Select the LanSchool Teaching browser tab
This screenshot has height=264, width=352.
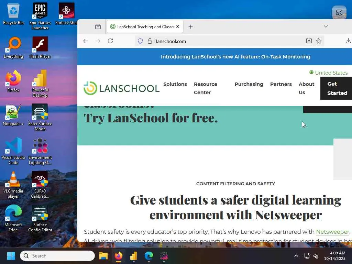click(x=145, y=27)
